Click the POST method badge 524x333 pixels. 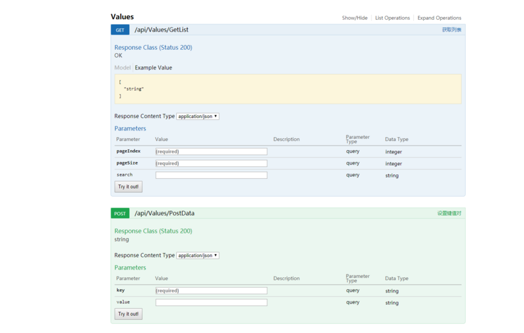121,214
